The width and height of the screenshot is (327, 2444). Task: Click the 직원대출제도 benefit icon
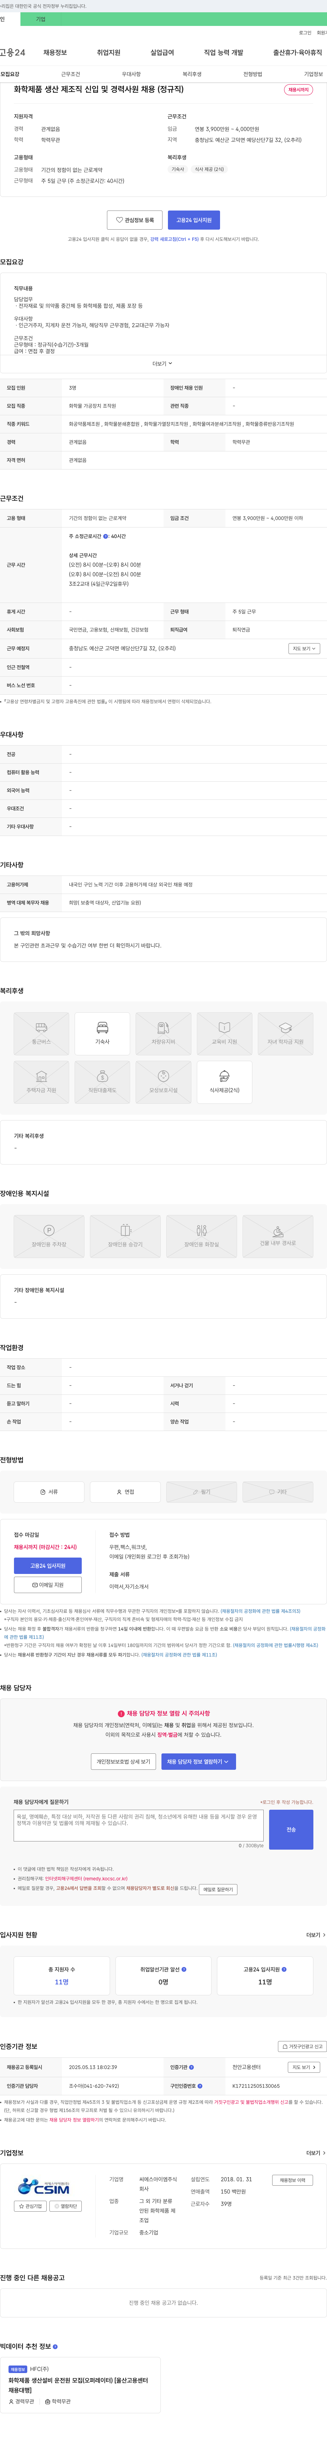point(103,1083)
